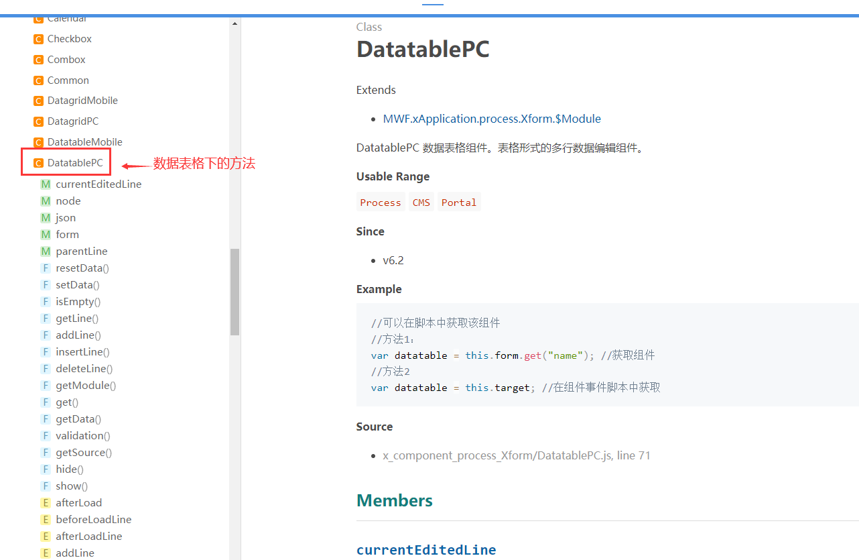Click the currentEditedLine member heading
Screen dimensions: 859x560
pyautogui.click(x=426, y=550)
